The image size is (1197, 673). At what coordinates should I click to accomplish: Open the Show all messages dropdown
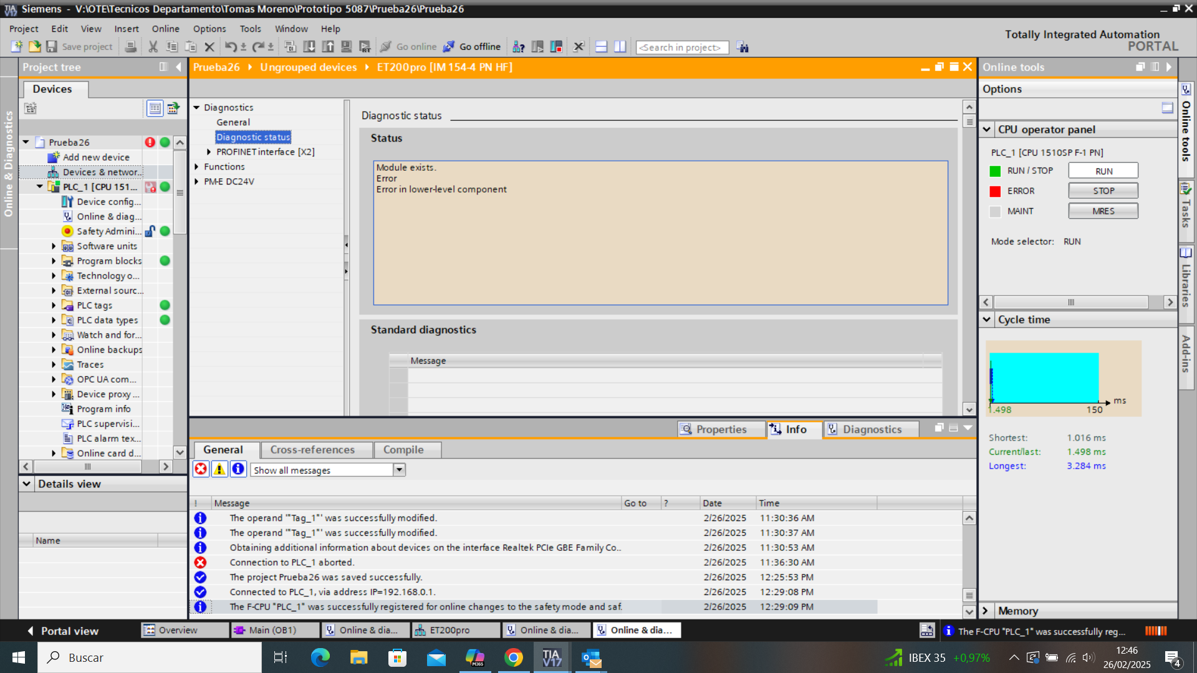pos(399,470)
